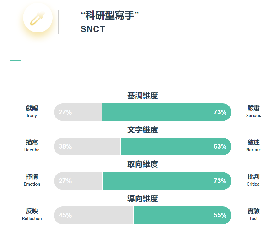Select the 基調維度 section heading
This screenshot has width=280, height=235.
coord(143,95)
